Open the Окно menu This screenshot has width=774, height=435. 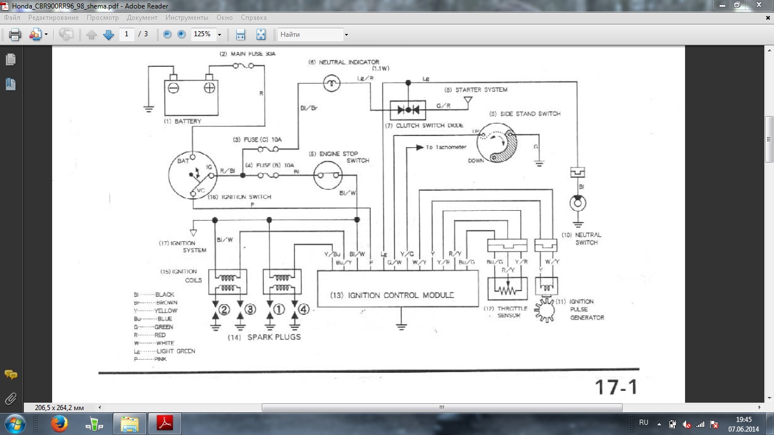pyautogui.click(x=224, y=18)
